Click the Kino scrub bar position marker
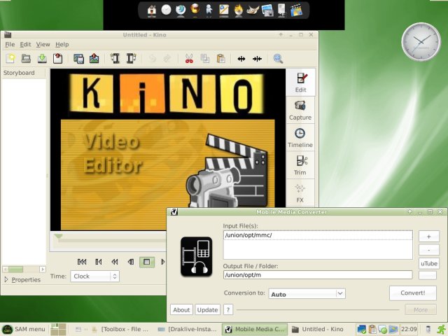 click(x=58, y=237)
